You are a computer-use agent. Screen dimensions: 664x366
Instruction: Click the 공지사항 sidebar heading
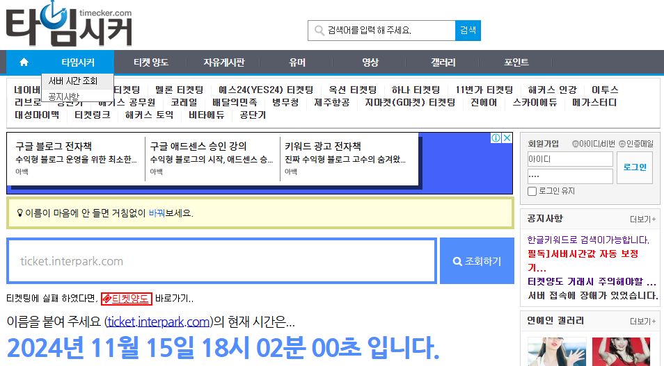(x=545, y=219)
